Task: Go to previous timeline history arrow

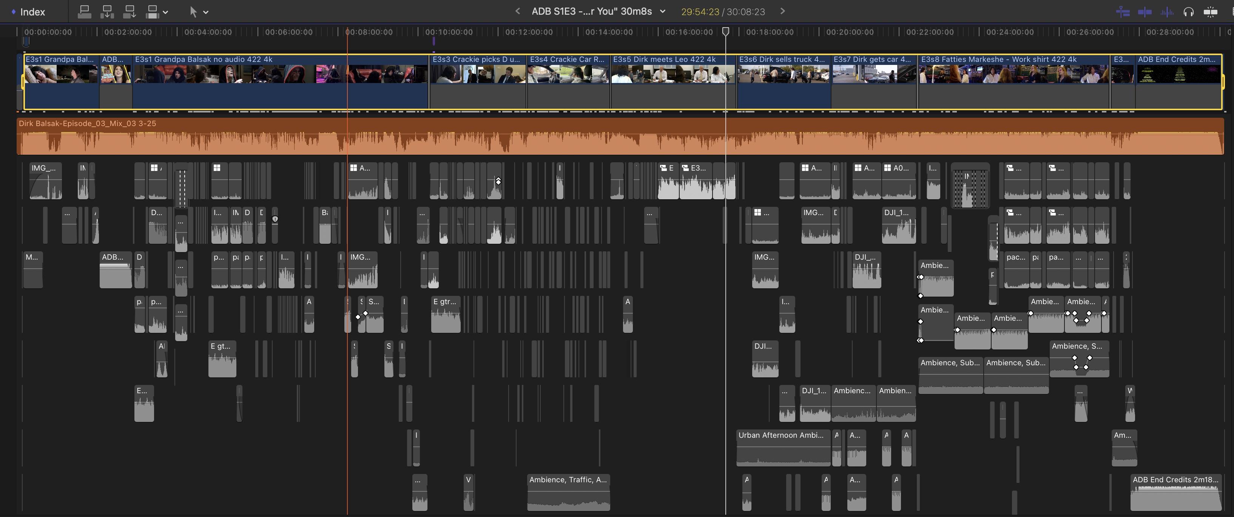Action: click(517, 11)
